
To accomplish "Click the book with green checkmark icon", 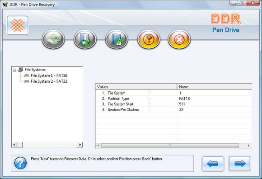I will point(117,39).
